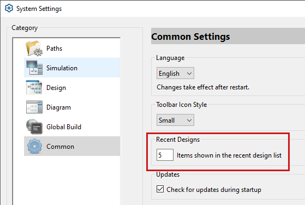Image resolution: width=305 pixels, height=205 pixels.
Task: Click the Diagram category icon
Action: (x=34, y=107)
